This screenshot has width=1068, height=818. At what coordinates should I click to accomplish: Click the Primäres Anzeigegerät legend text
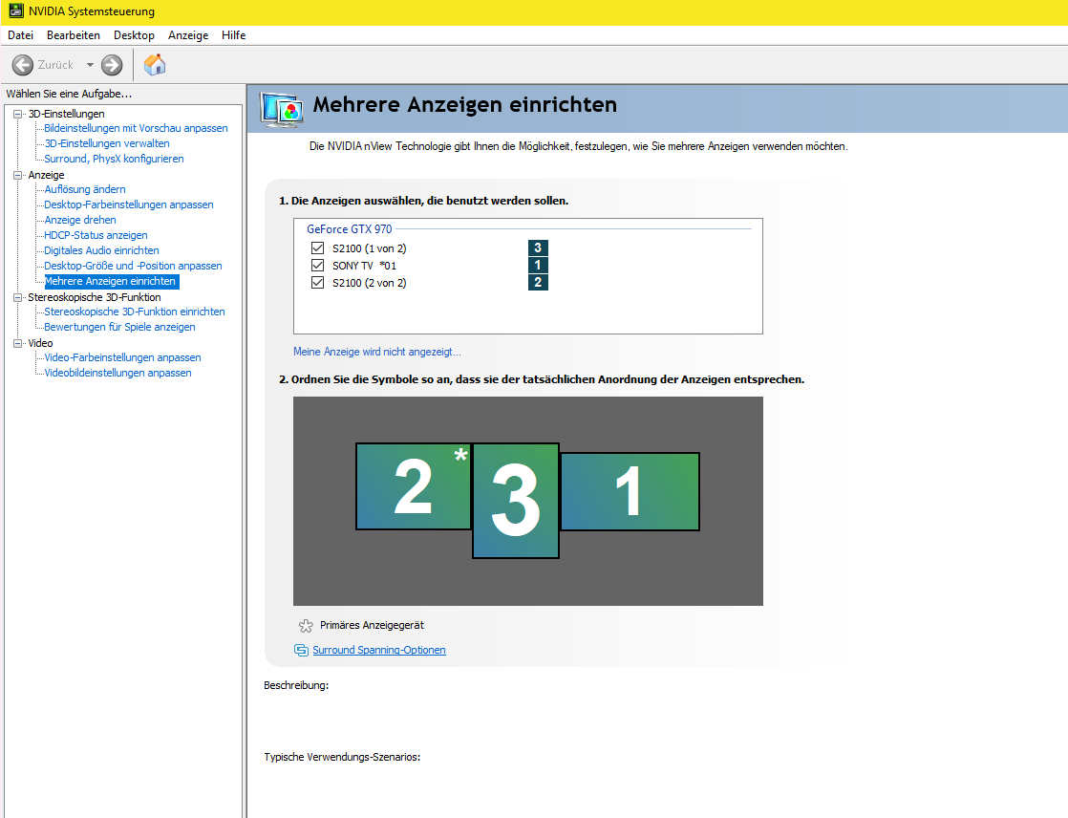click(x=372, y=625)
